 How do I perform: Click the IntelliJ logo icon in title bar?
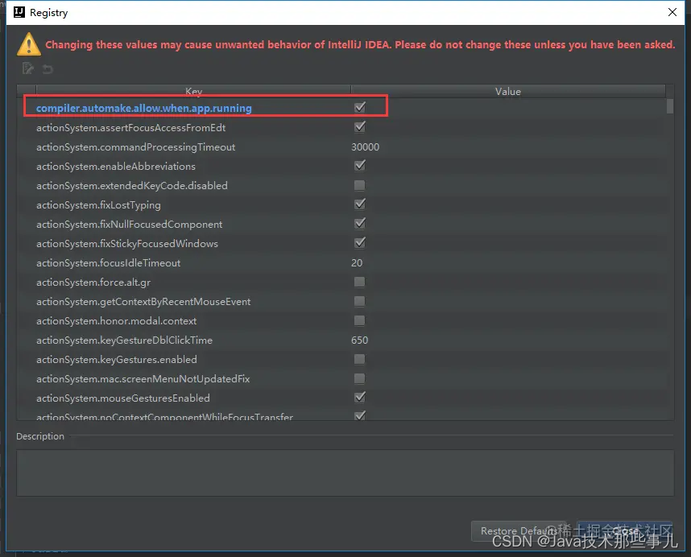[x=19, y=12]
